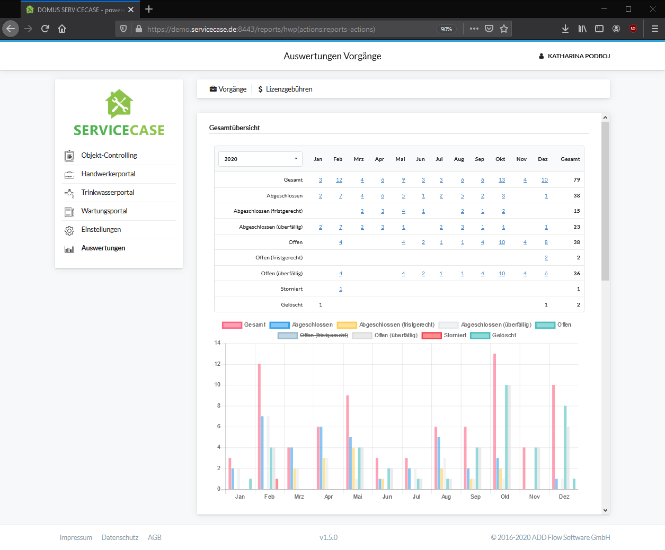Open the browser hamburger menu
Image resolution: width=665 pixels, height=550 pixels.
pos(655,29)
